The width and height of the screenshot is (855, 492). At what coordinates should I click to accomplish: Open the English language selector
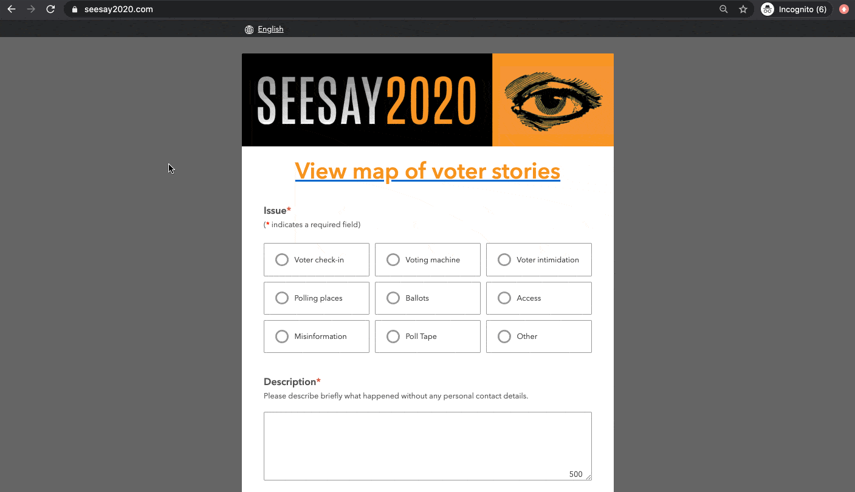[x=270, y=29]
